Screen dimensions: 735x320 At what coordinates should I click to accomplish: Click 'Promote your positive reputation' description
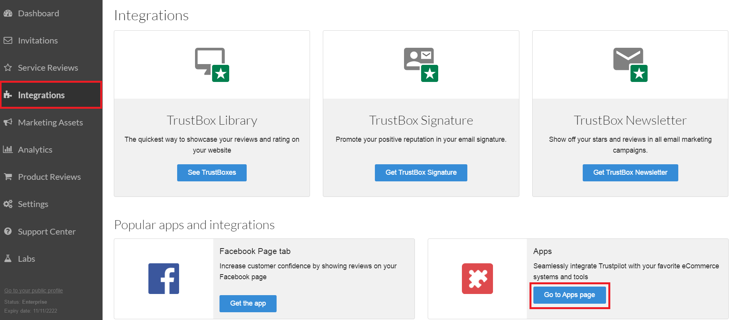pos(421,139)
